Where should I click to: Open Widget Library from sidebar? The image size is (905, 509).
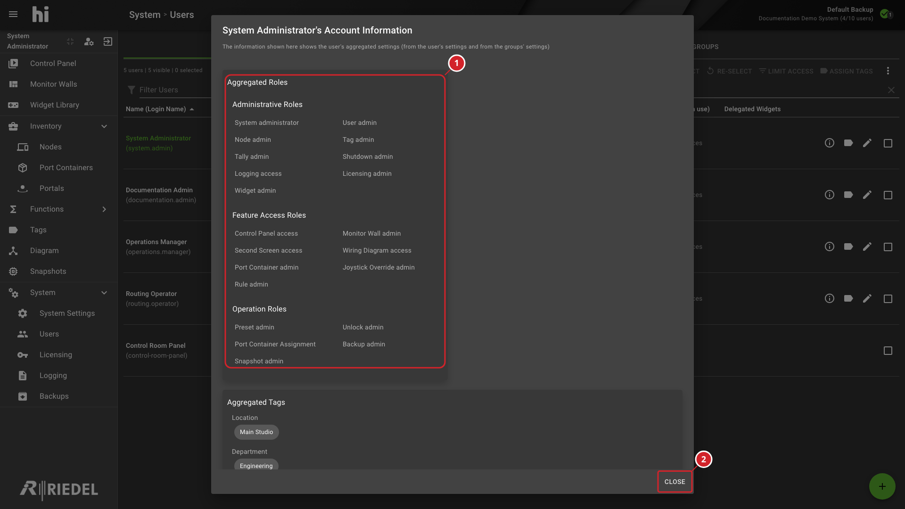58,105
